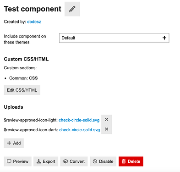Screen dimensions: 180x172
Task: Click the Custom sections: label
Action: [20, 68]
